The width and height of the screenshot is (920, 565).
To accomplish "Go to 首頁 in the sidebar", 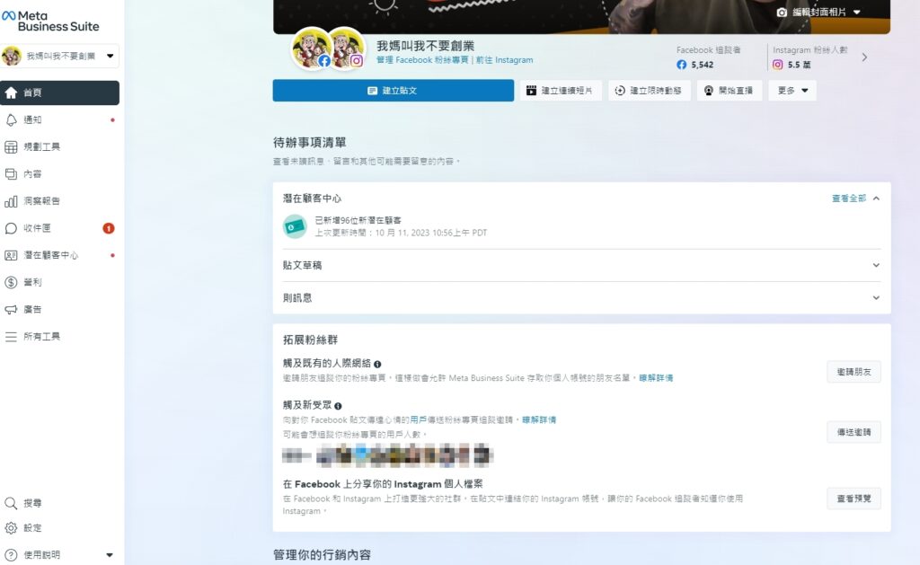I will (x=60, y=93).
